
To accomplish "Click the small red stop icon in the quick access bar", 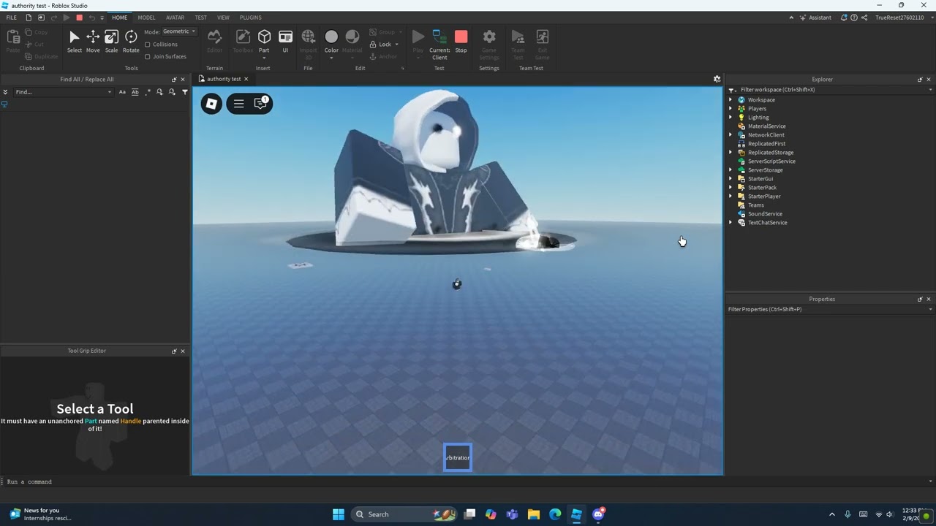I will pos(80,18).
